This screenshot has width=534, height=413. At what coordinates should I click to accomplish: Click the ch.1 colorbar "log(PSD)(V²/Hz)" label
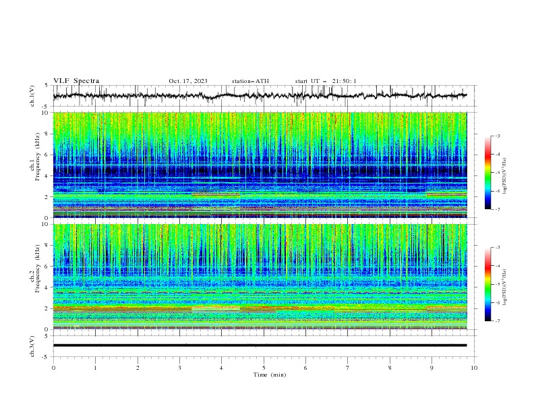click(504, 176)
